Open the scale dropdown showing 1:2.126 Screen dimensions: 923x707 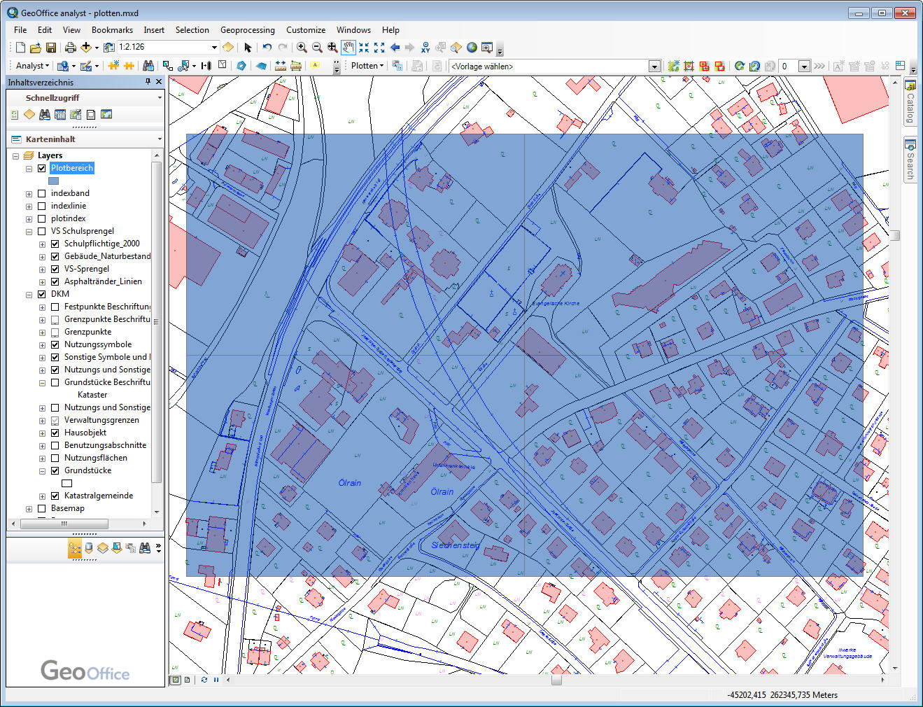pyautogui.click(x=214, y=47)
